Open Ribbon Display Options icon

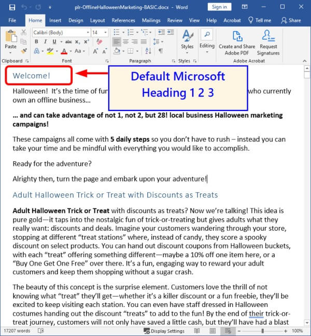point(245,7)
